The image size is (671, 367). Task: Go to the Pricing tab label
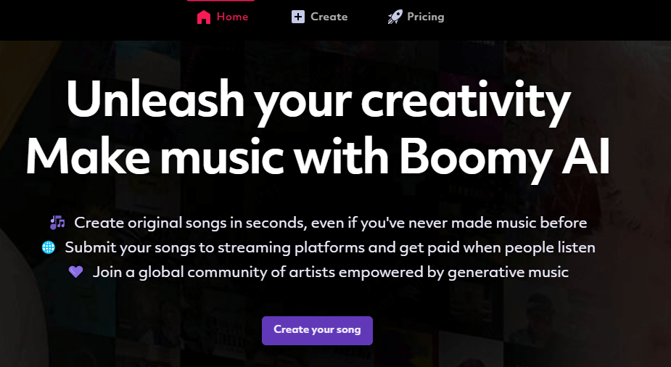426,17
